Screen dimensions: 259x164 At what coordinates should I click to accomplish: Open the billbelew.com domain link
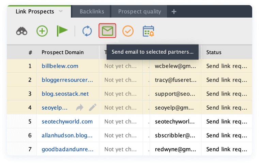pyautogui.click(x=60, y=66)
